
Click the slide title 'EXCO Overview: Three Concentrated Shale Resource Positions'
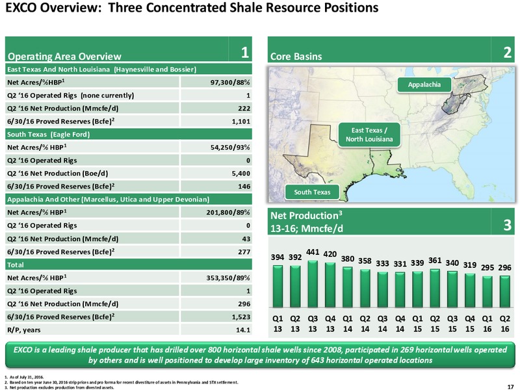pyautogui.click(x=192, y=8)
